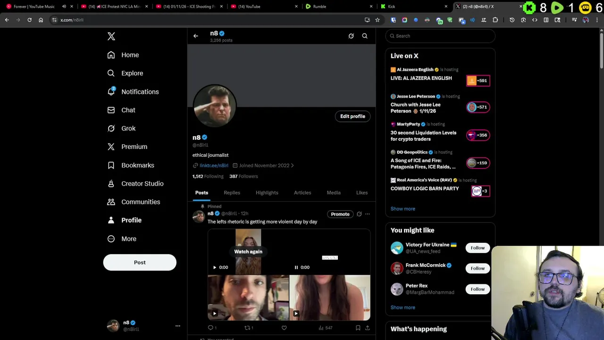
Task: Switch to Replies tab
Action: coord(232,193)
